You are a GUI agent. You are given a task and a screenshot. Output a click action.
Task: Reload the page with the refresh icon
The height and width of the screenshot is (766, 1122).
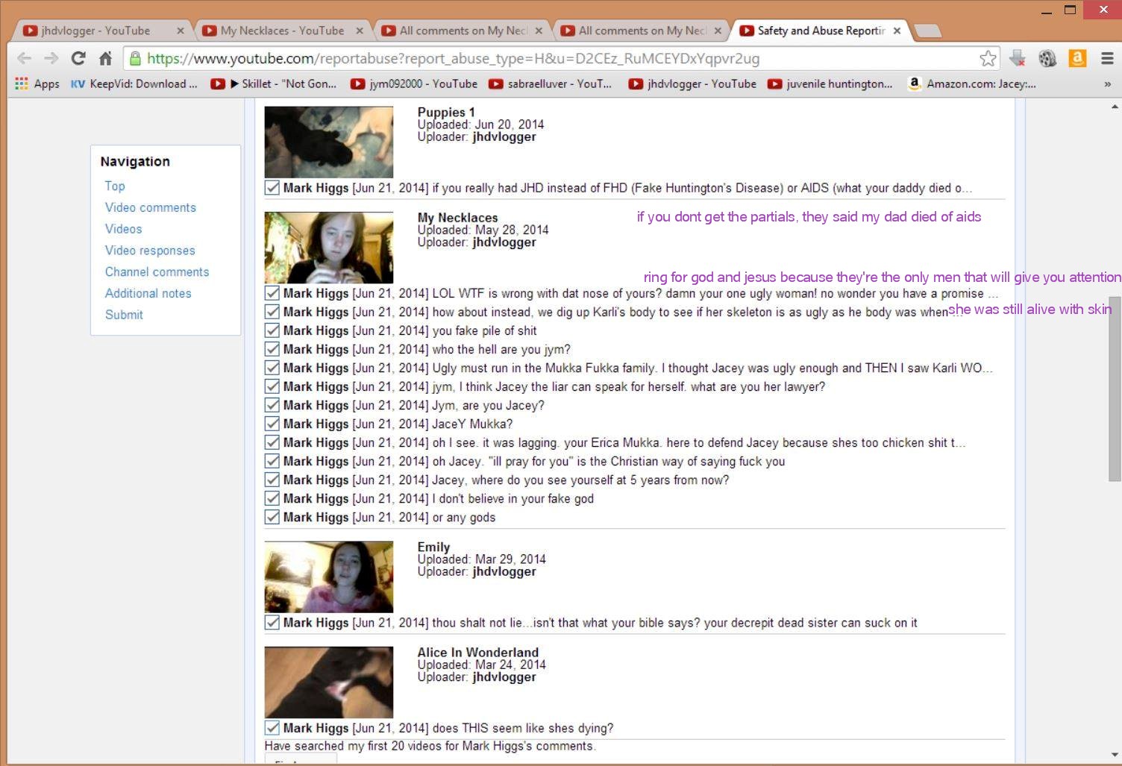coord(78,58)
